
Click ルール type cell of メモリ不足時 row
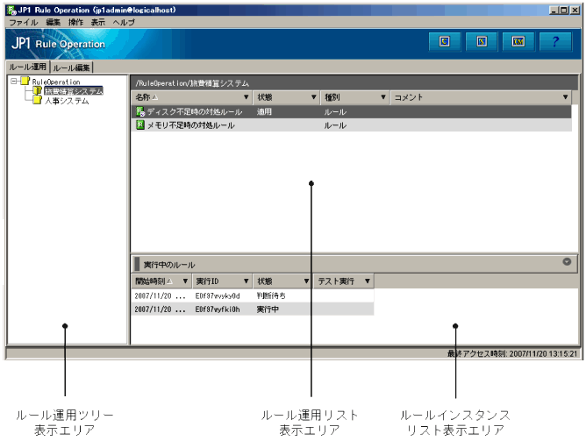(335, 125)
